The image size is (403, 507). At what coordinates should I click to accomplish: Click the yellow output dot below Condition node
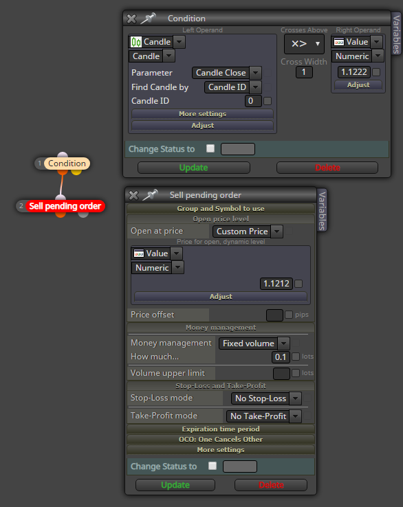coord(76,171)
